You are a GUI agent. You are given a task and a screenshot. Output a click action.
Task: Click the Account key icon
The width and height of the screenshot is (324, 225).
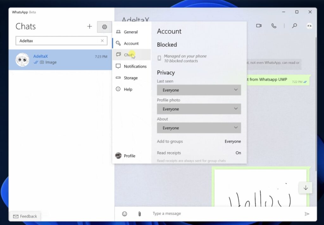[118, 43]
